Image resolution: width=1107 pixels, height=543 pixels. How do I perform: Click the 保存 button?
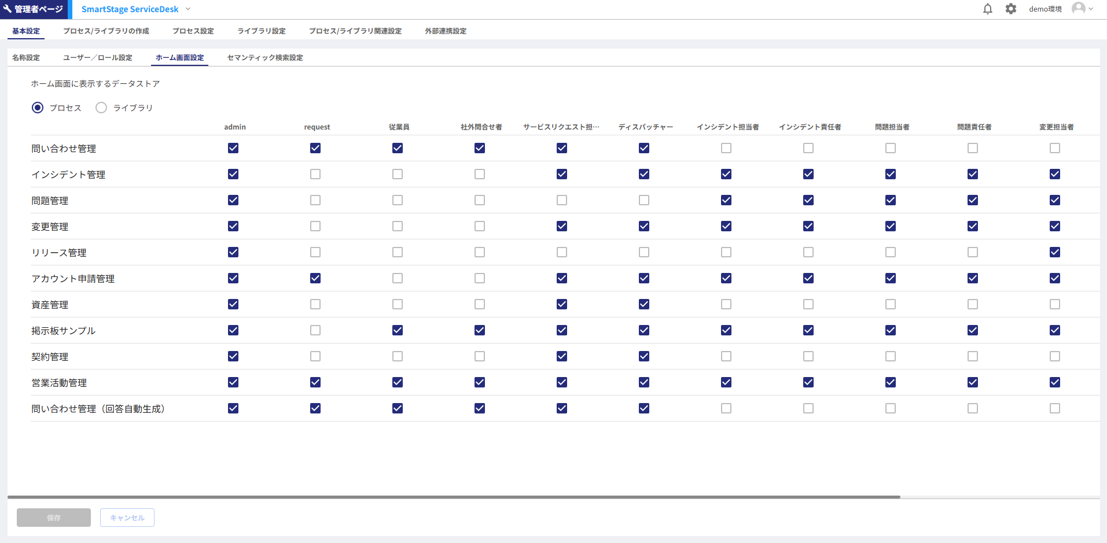(54, 518)
